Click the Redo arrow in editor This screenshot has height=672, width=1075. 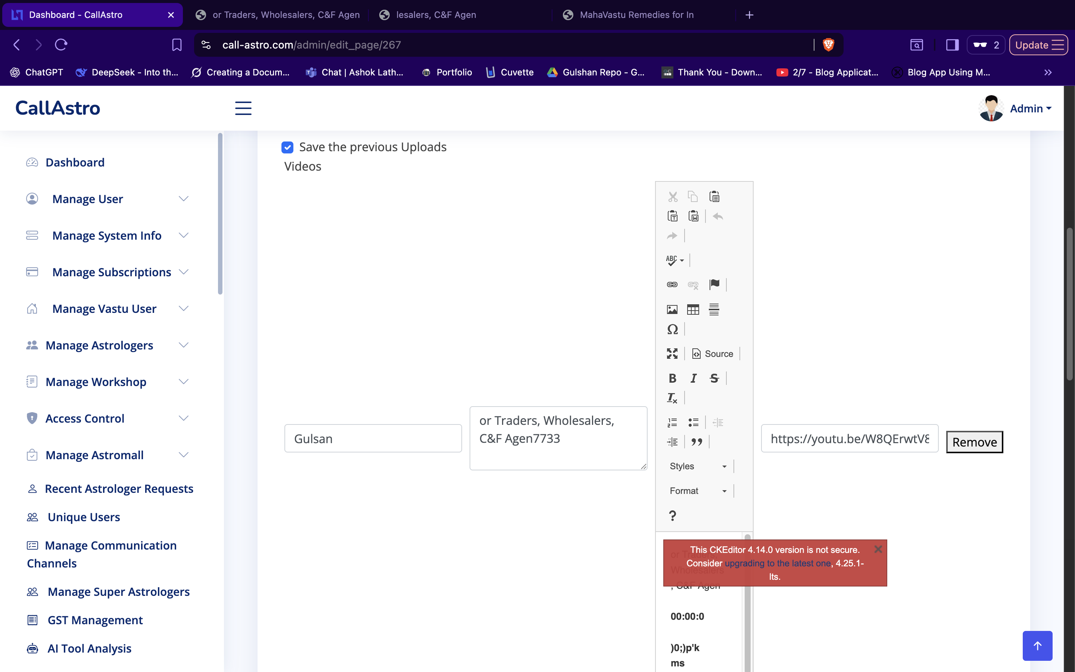[673, 236]
